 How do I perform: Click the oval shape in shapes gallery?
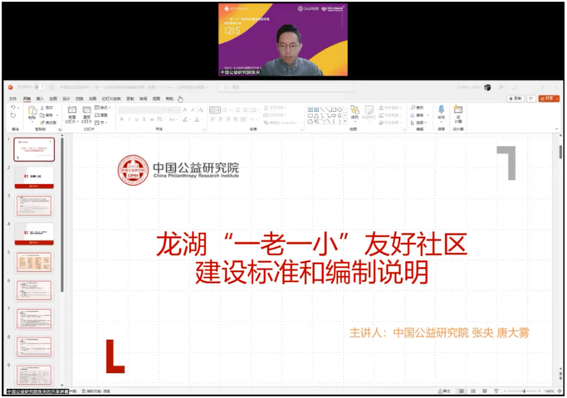coord(340,109)
